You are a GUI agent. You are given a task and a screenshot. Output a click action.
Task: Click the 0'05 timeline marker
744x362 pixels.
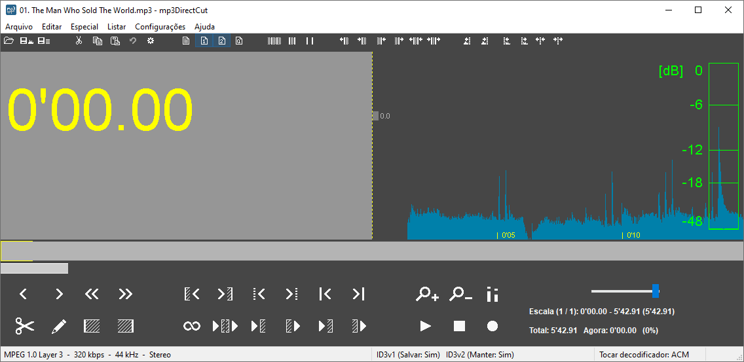tap(506, 235)
